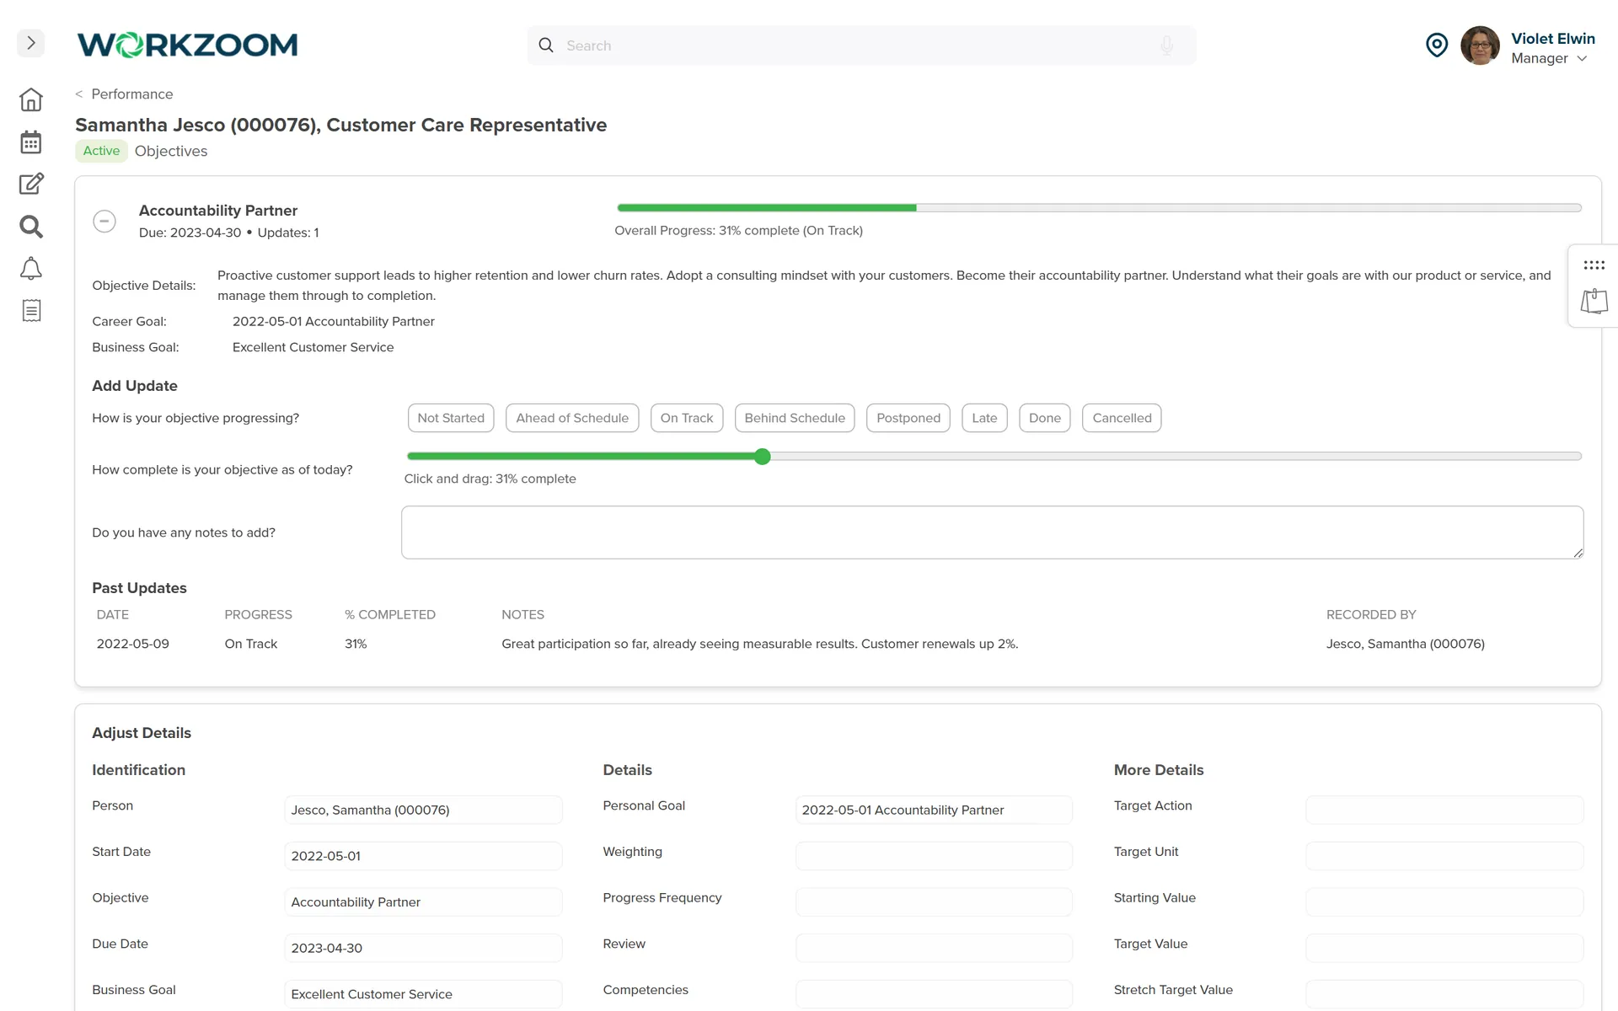Open Violet Elwin's profile picture
Image resolution: width=1618 pixels, height=1011 pixels.
pyautogui.click(x=1480, y=45)
